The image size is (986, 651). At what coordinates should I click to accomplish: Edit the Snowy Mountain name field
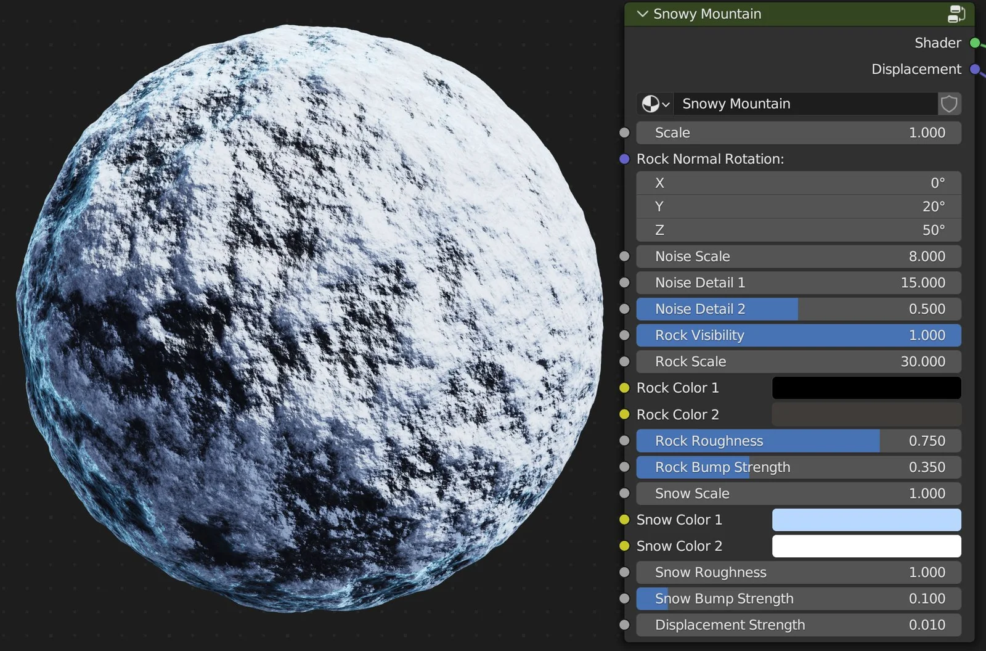click(801, 104)
